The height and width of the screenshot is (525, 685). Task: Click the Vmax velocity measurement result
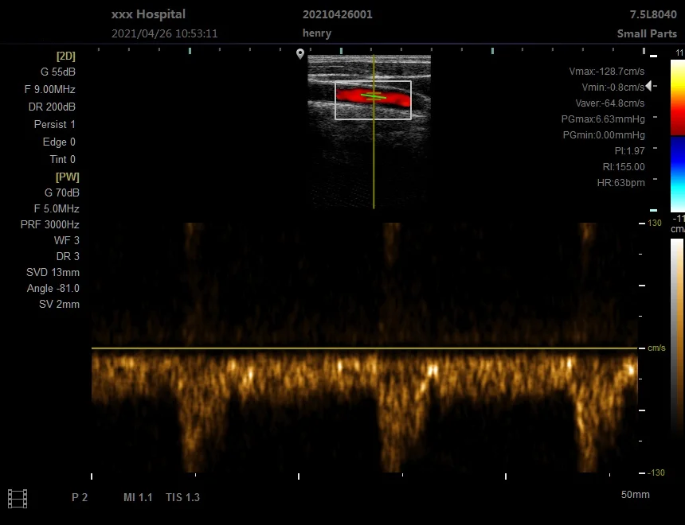pos(606,72)
